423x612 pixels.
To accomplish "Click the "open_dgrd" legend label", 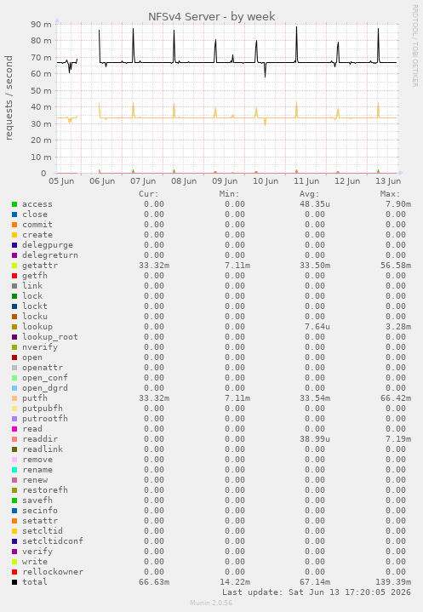I will point(45,388).
